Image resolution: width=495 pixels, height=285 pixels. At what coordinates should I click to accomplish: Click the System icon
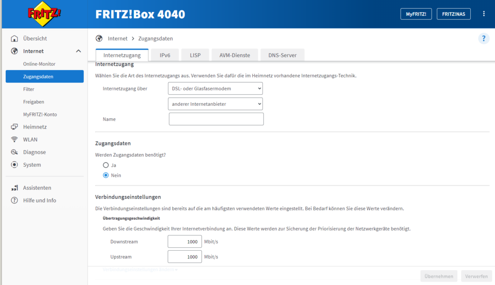[x=14, y=165]
